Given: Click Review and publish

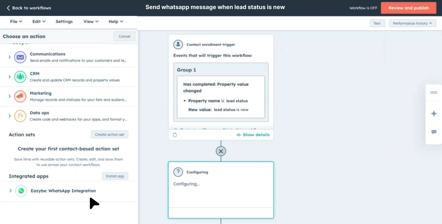Looking at the screenshot, I should click(x=408, y=8).
